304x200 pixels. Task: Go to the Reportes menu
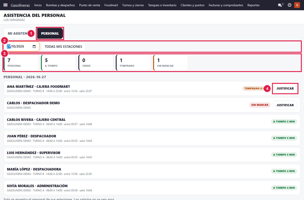pyautogui.click(x=254, y=5)
